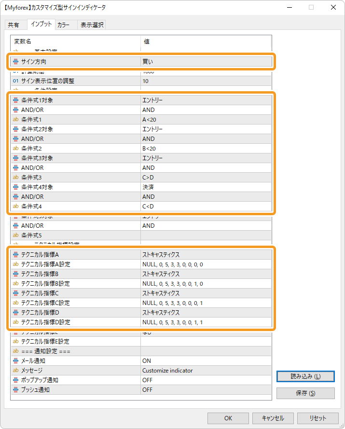Image resolution: width=345 pixels, height=429 pixels.
Task: Click the enum icon beside 条件式4対象
Action: point(16,187)
